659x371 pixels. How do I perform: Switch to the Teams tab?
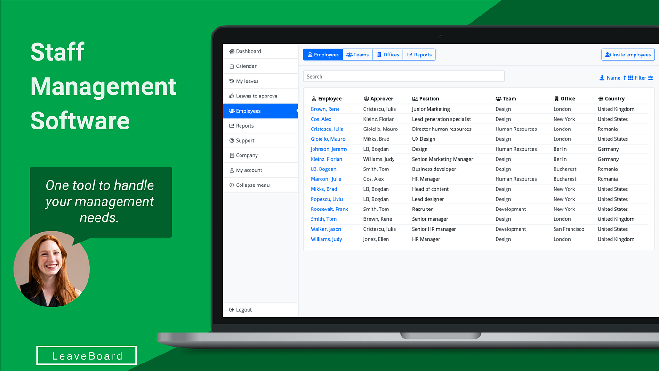tap(357, 55)
